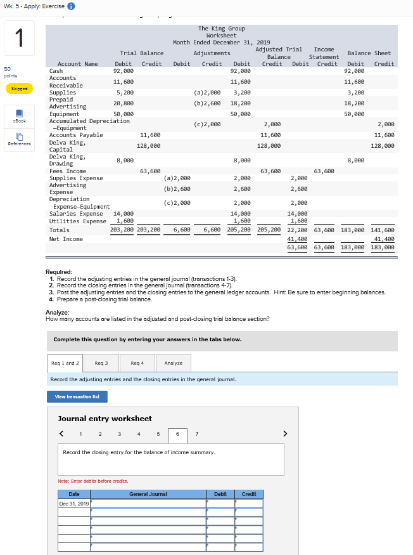Open the eBook resource icon
This screenshot has height=555, width=413.
[20, 117]
